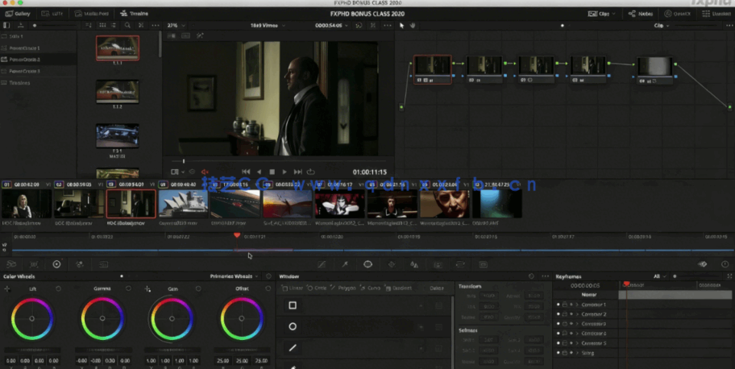The width and height of the screenshot is (735, 369).
Task: Open the Primaries Wheels mode dropdown
Action: [x=234, y=276]
